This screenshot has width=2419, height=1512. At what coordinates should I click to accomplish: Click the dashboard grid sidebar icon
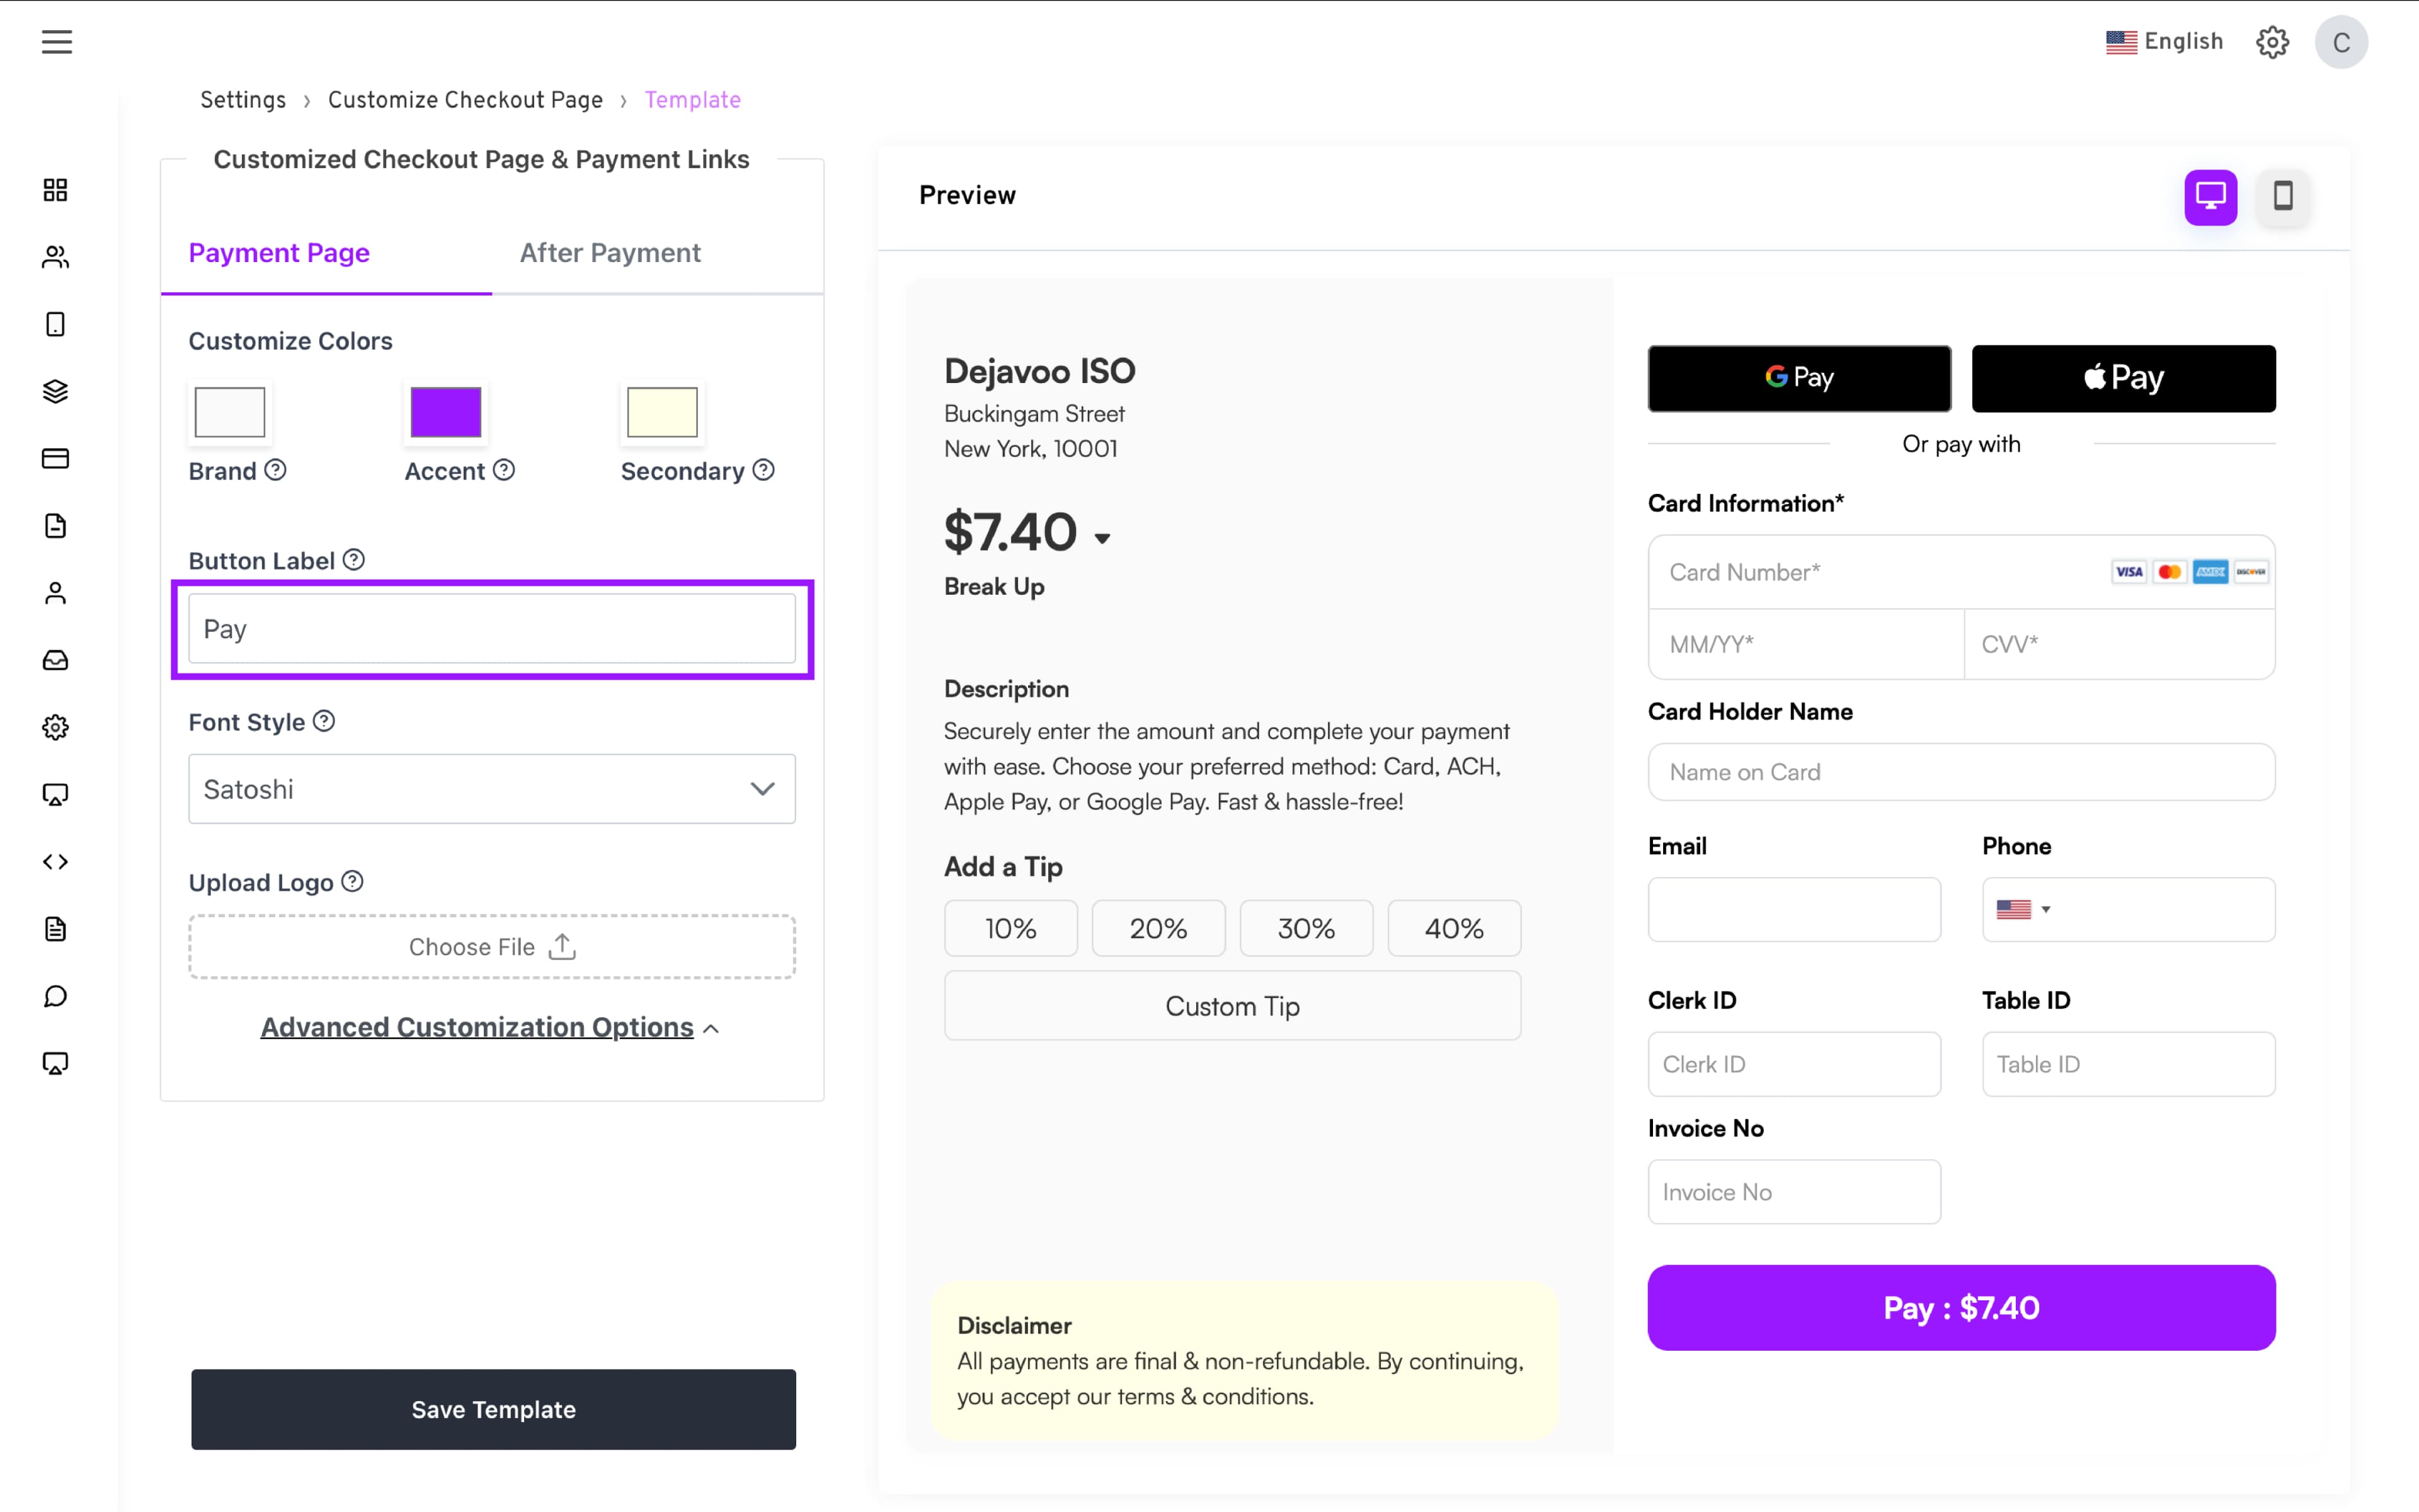56,190
